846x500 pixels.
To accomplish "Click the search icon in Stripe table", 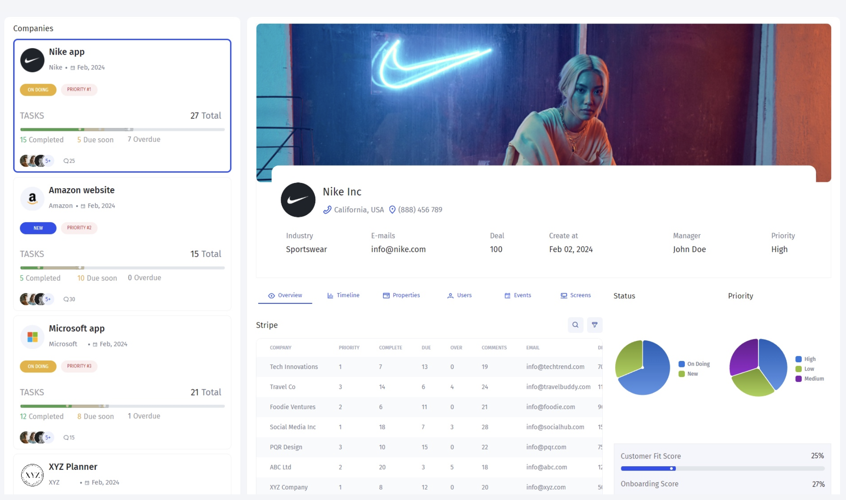I will (x=575, y=325).
